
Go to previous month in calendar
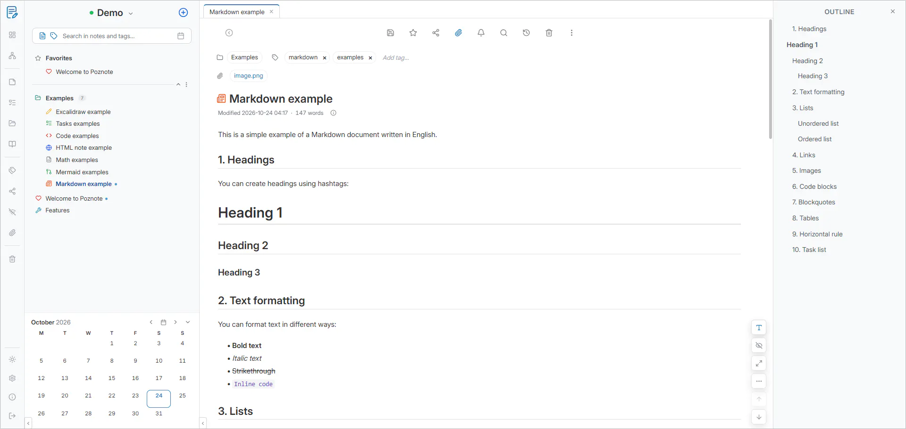[151, 322]
